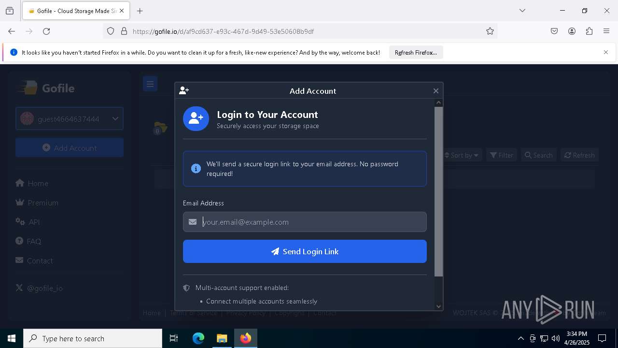Click the Search button in toolbar

(x=538, y=155)
